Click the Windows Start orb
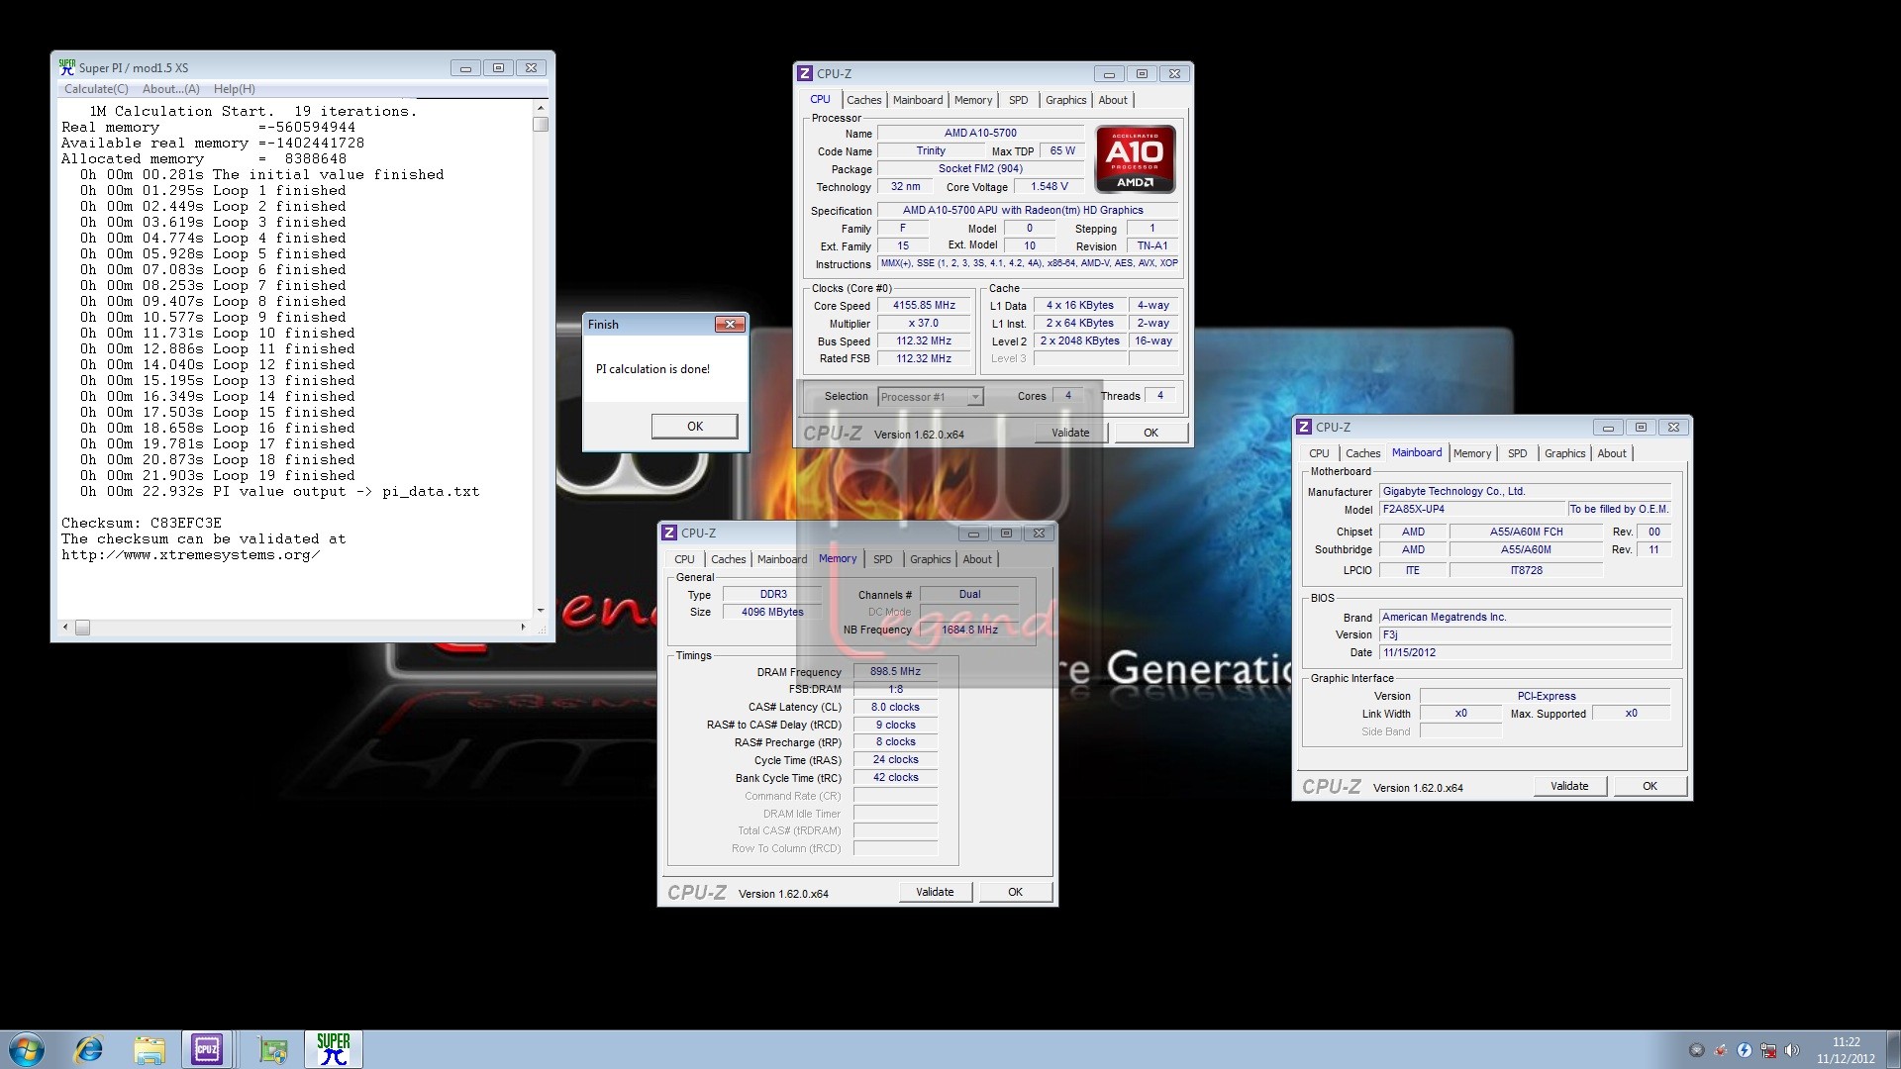1901x1069 pixels. point(26,1049)
